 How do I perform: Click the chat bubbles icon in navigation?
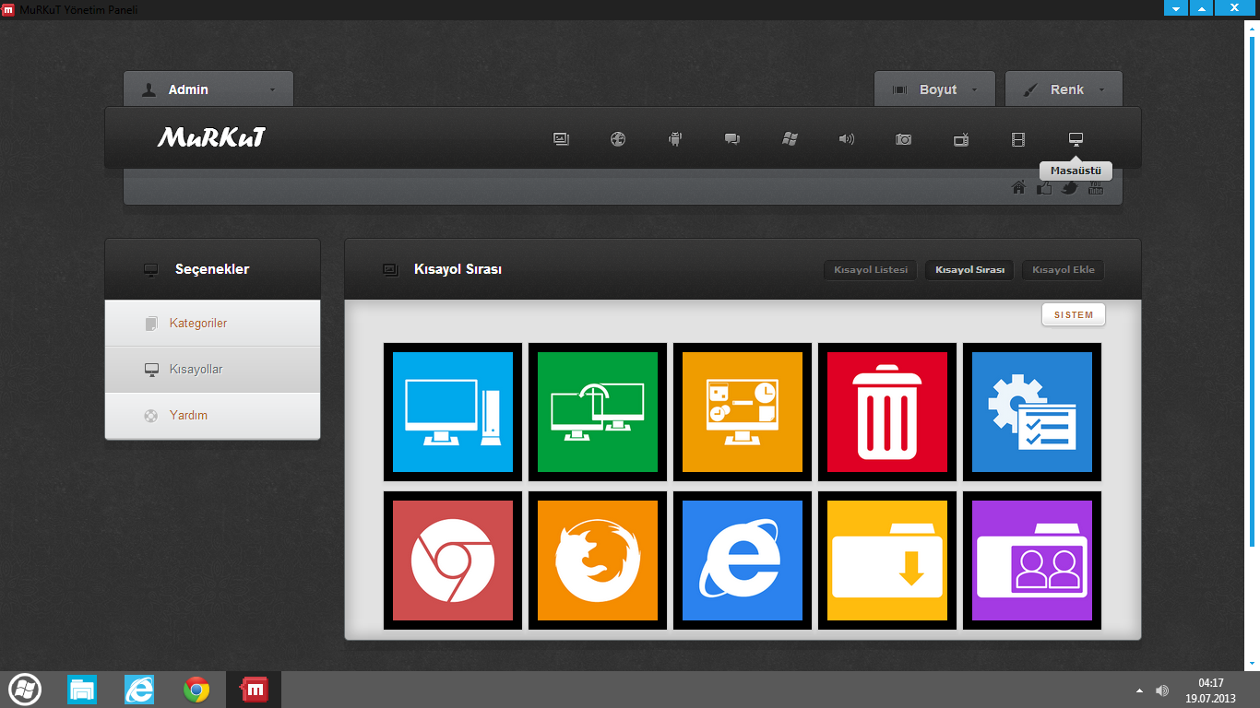[x=731, y=139]
